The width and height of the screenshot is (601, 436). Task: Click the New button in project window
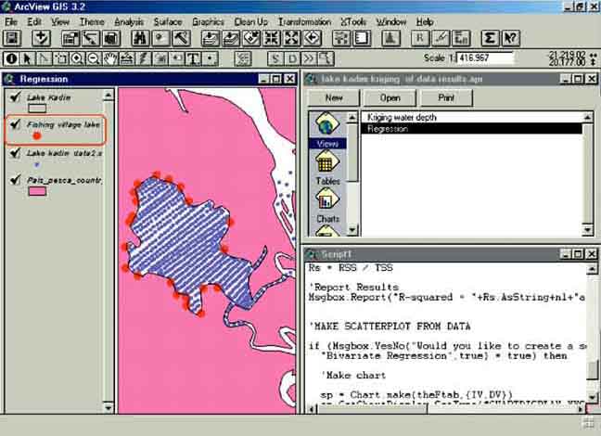pos(333,97)
